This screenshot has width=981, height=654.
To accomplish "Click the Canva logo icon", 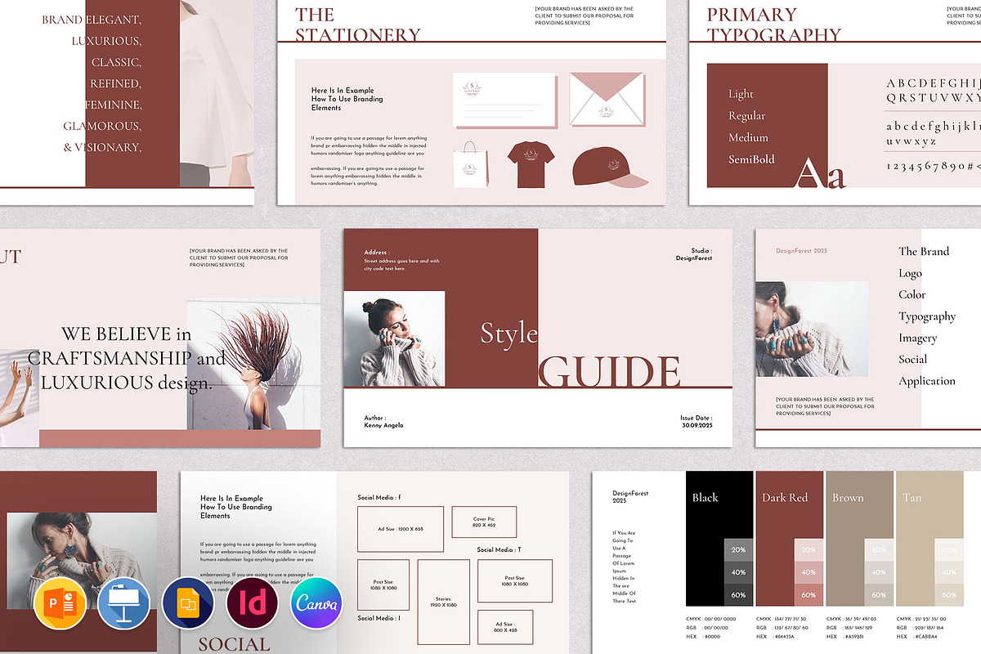I will pyautogui.click(x=316, y=603).
